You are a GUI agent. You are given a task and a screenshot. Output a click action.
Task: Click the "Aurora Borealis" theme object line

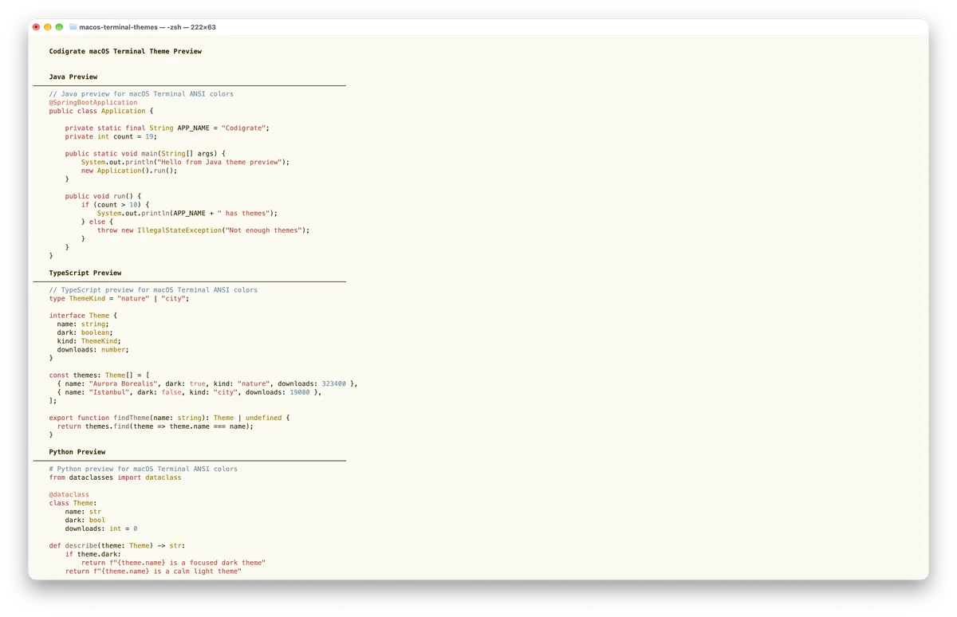coord(207,383)
